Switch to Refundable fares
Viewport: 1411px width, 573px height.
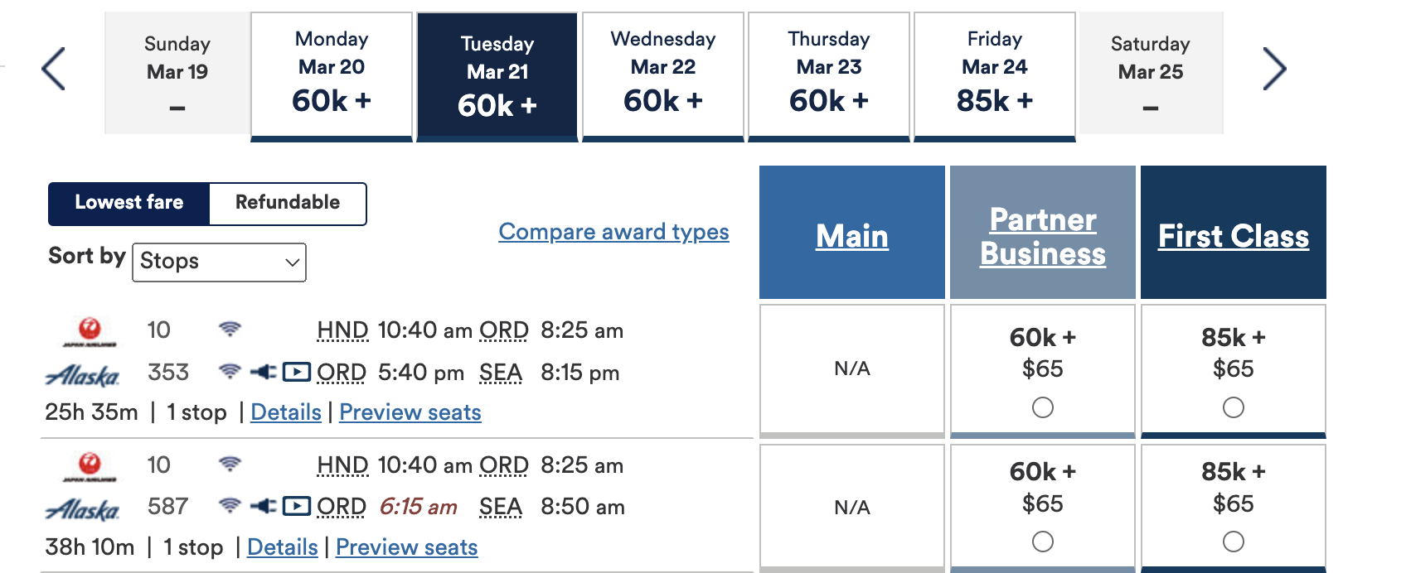[x=288, y=203]
